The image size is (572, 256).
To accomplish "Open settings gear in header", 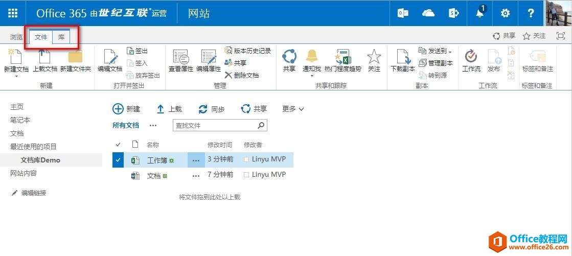I will (505, 13).
